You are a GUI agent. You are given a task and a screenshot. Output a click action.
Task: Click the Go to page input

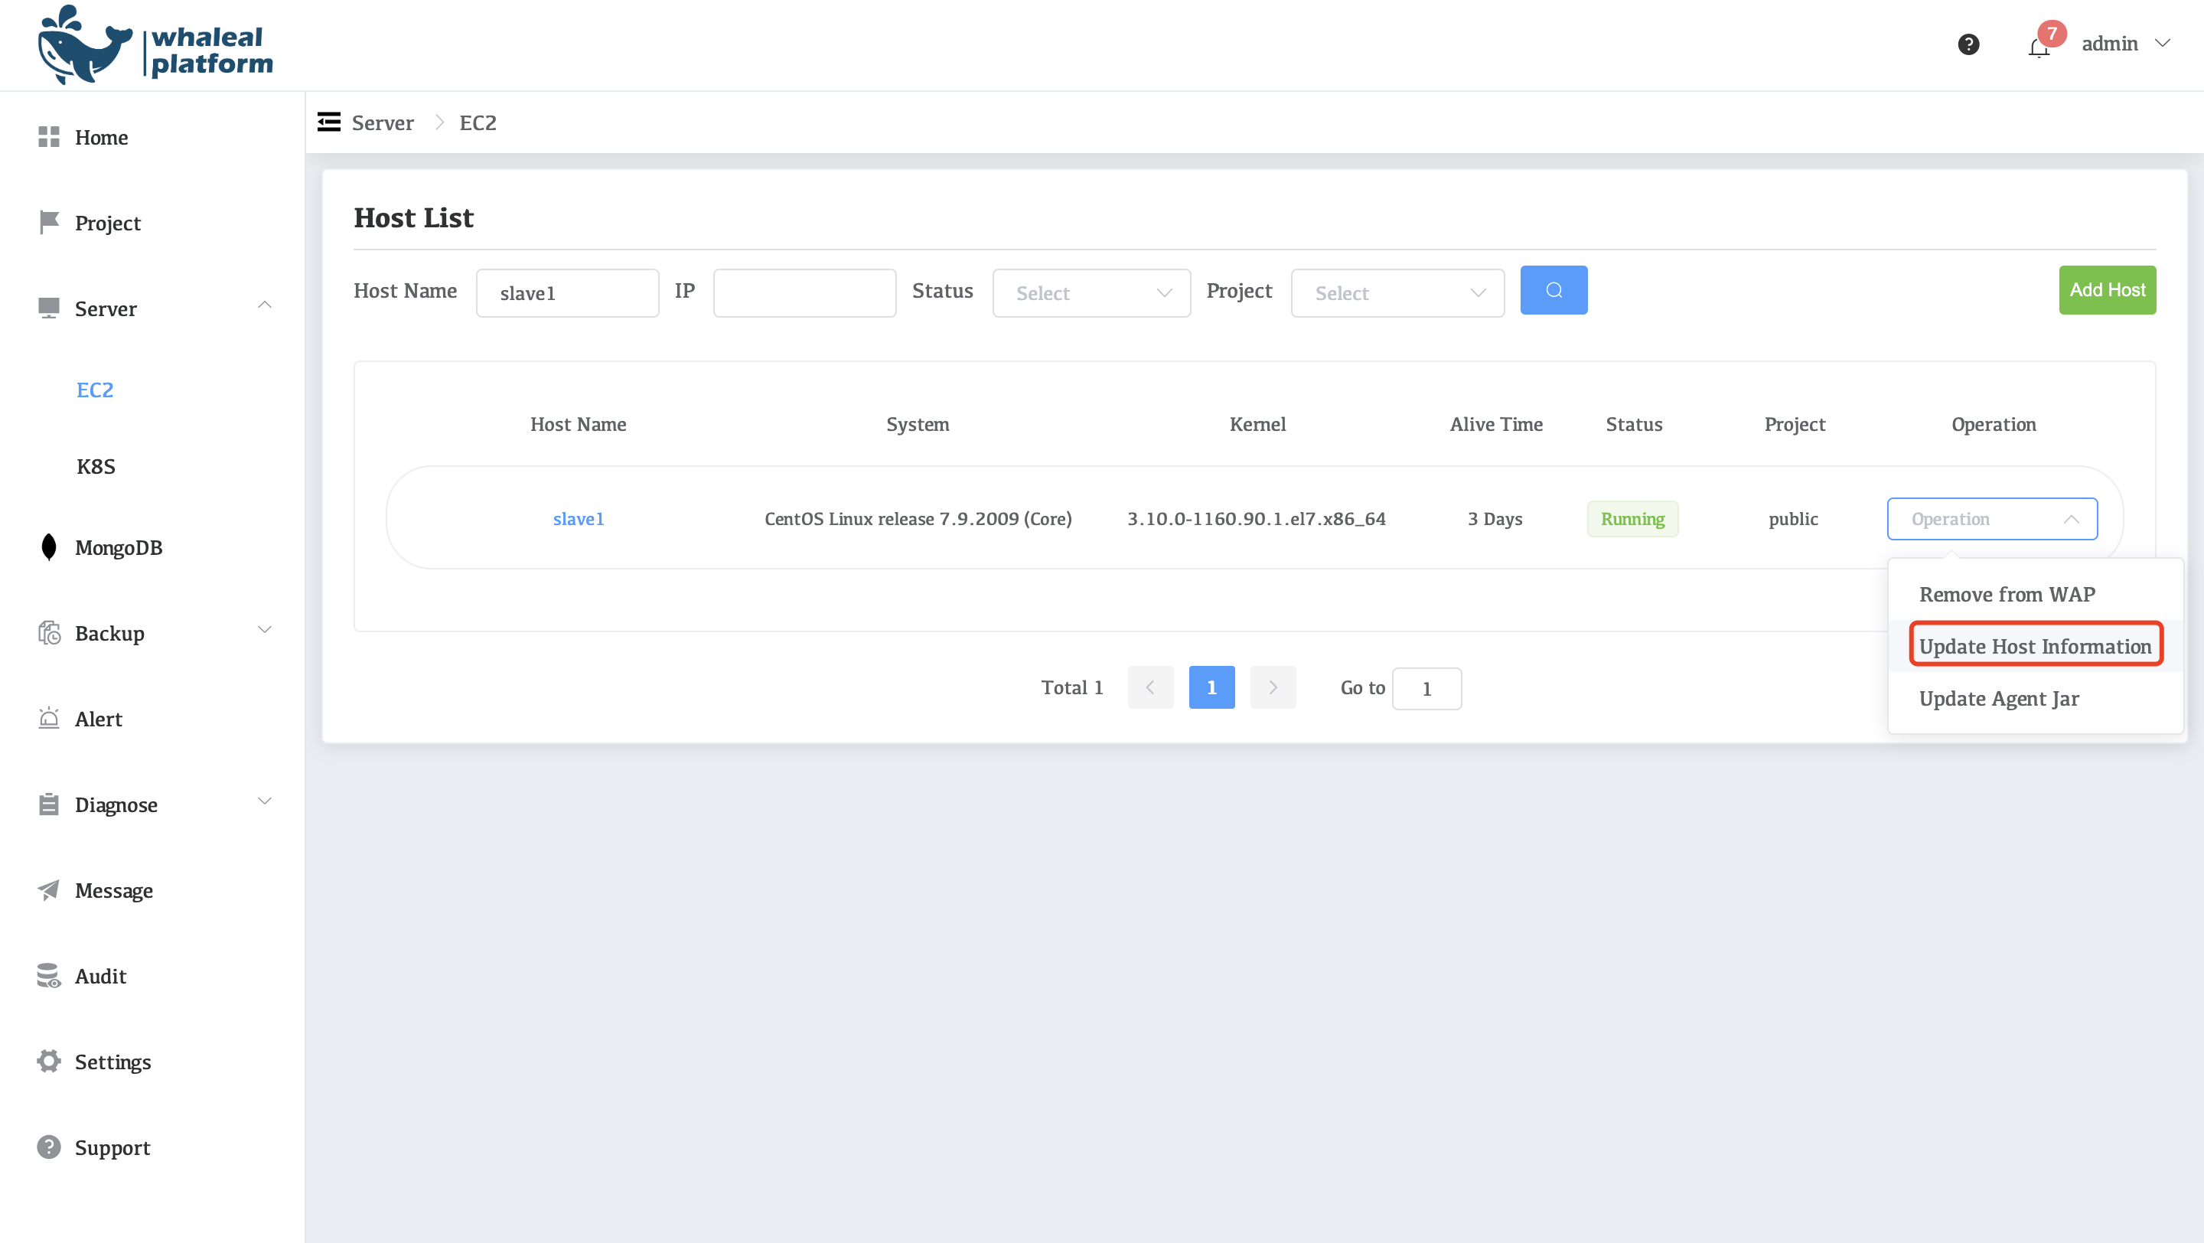tap(1426, 689)
